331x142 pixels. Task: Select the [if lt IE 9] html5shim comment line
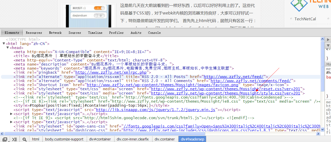[134, 118]
